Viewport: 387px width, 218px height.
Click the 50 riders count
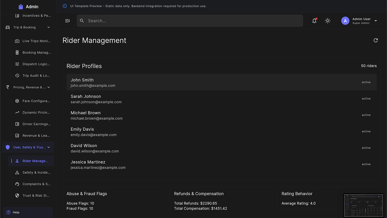[369, 66]
